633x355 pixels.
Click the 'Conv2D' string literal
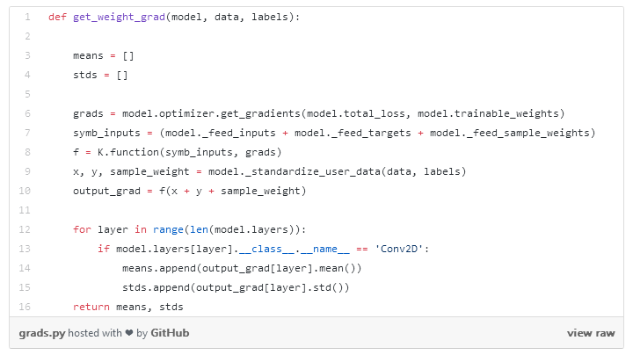point(399,249)
